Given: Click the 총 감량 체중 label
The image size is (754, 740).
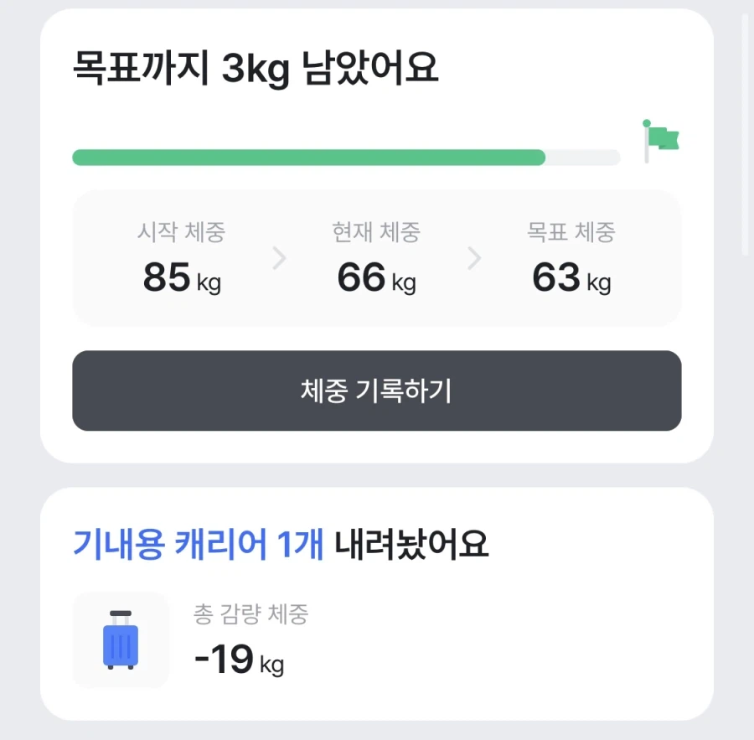Looking at the screenshot, I should [250, 614].
